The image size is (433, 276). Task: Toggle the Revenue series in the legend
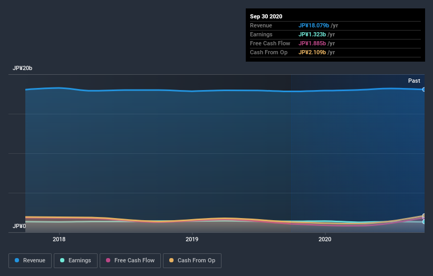(x=30, y=261)
